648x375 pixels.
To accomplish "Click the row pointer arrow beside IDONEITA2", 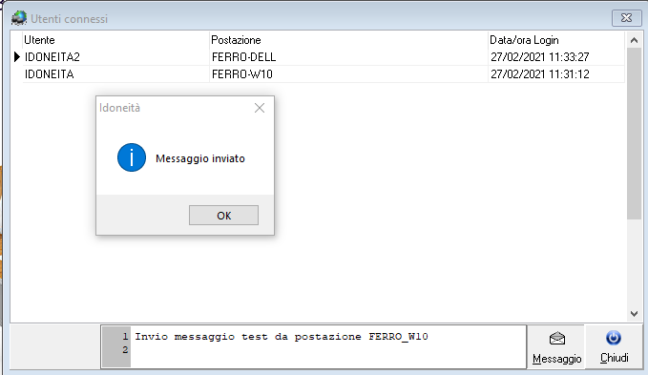I will click(16, 56).
